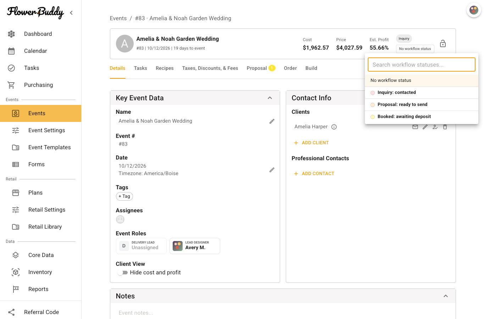Toggle Hide cost and profit switch

(123, 273)
